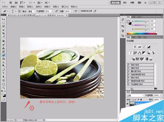Toggle airbrush mode in options bar
164x122 pixels.
[x=76, y=11]
